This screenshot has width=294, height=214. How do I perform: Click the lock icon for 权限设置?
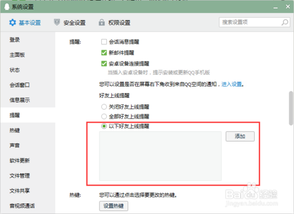pos(102,22)
